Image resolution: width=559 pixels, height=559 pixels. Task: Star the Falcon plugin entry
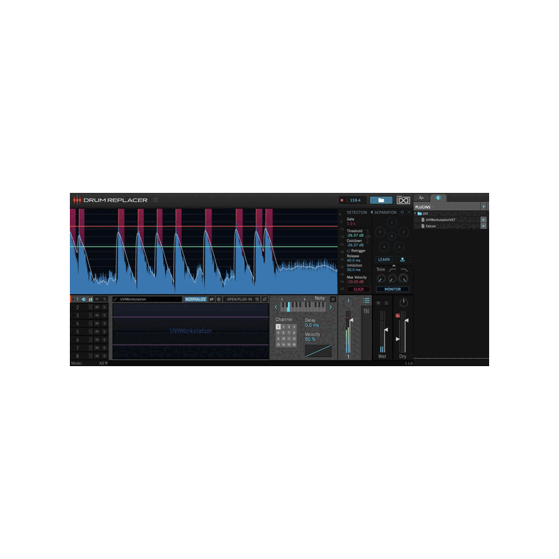(x=484, y=226)
